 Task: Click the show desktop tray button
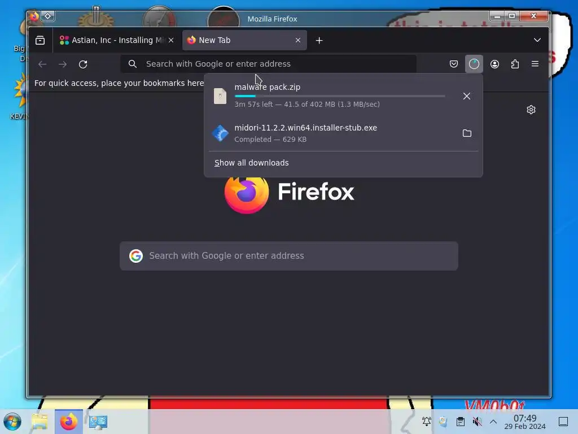click(x=563, y=422)
